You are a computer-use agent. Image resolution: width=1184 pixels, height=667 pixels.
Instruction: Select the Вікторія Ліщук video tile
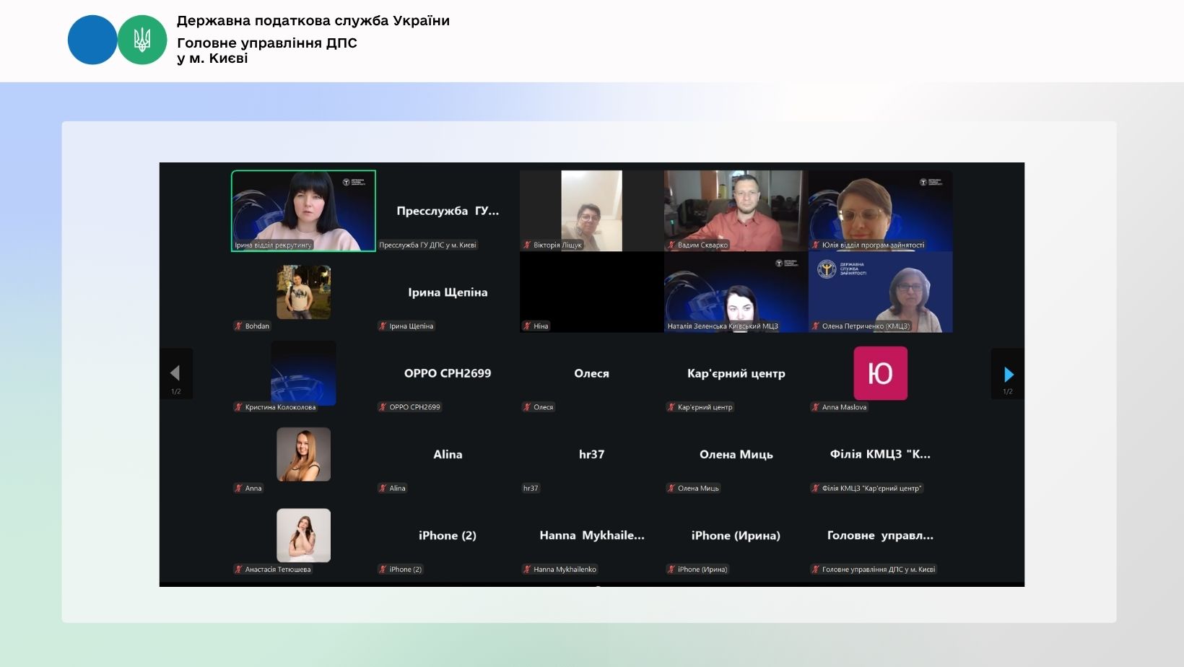[x=591, y=210]
